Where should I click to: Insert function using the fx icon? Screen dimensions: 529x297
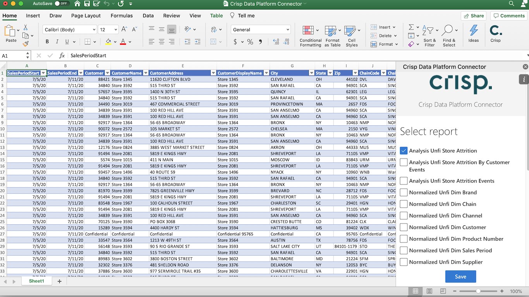(62, 56)
